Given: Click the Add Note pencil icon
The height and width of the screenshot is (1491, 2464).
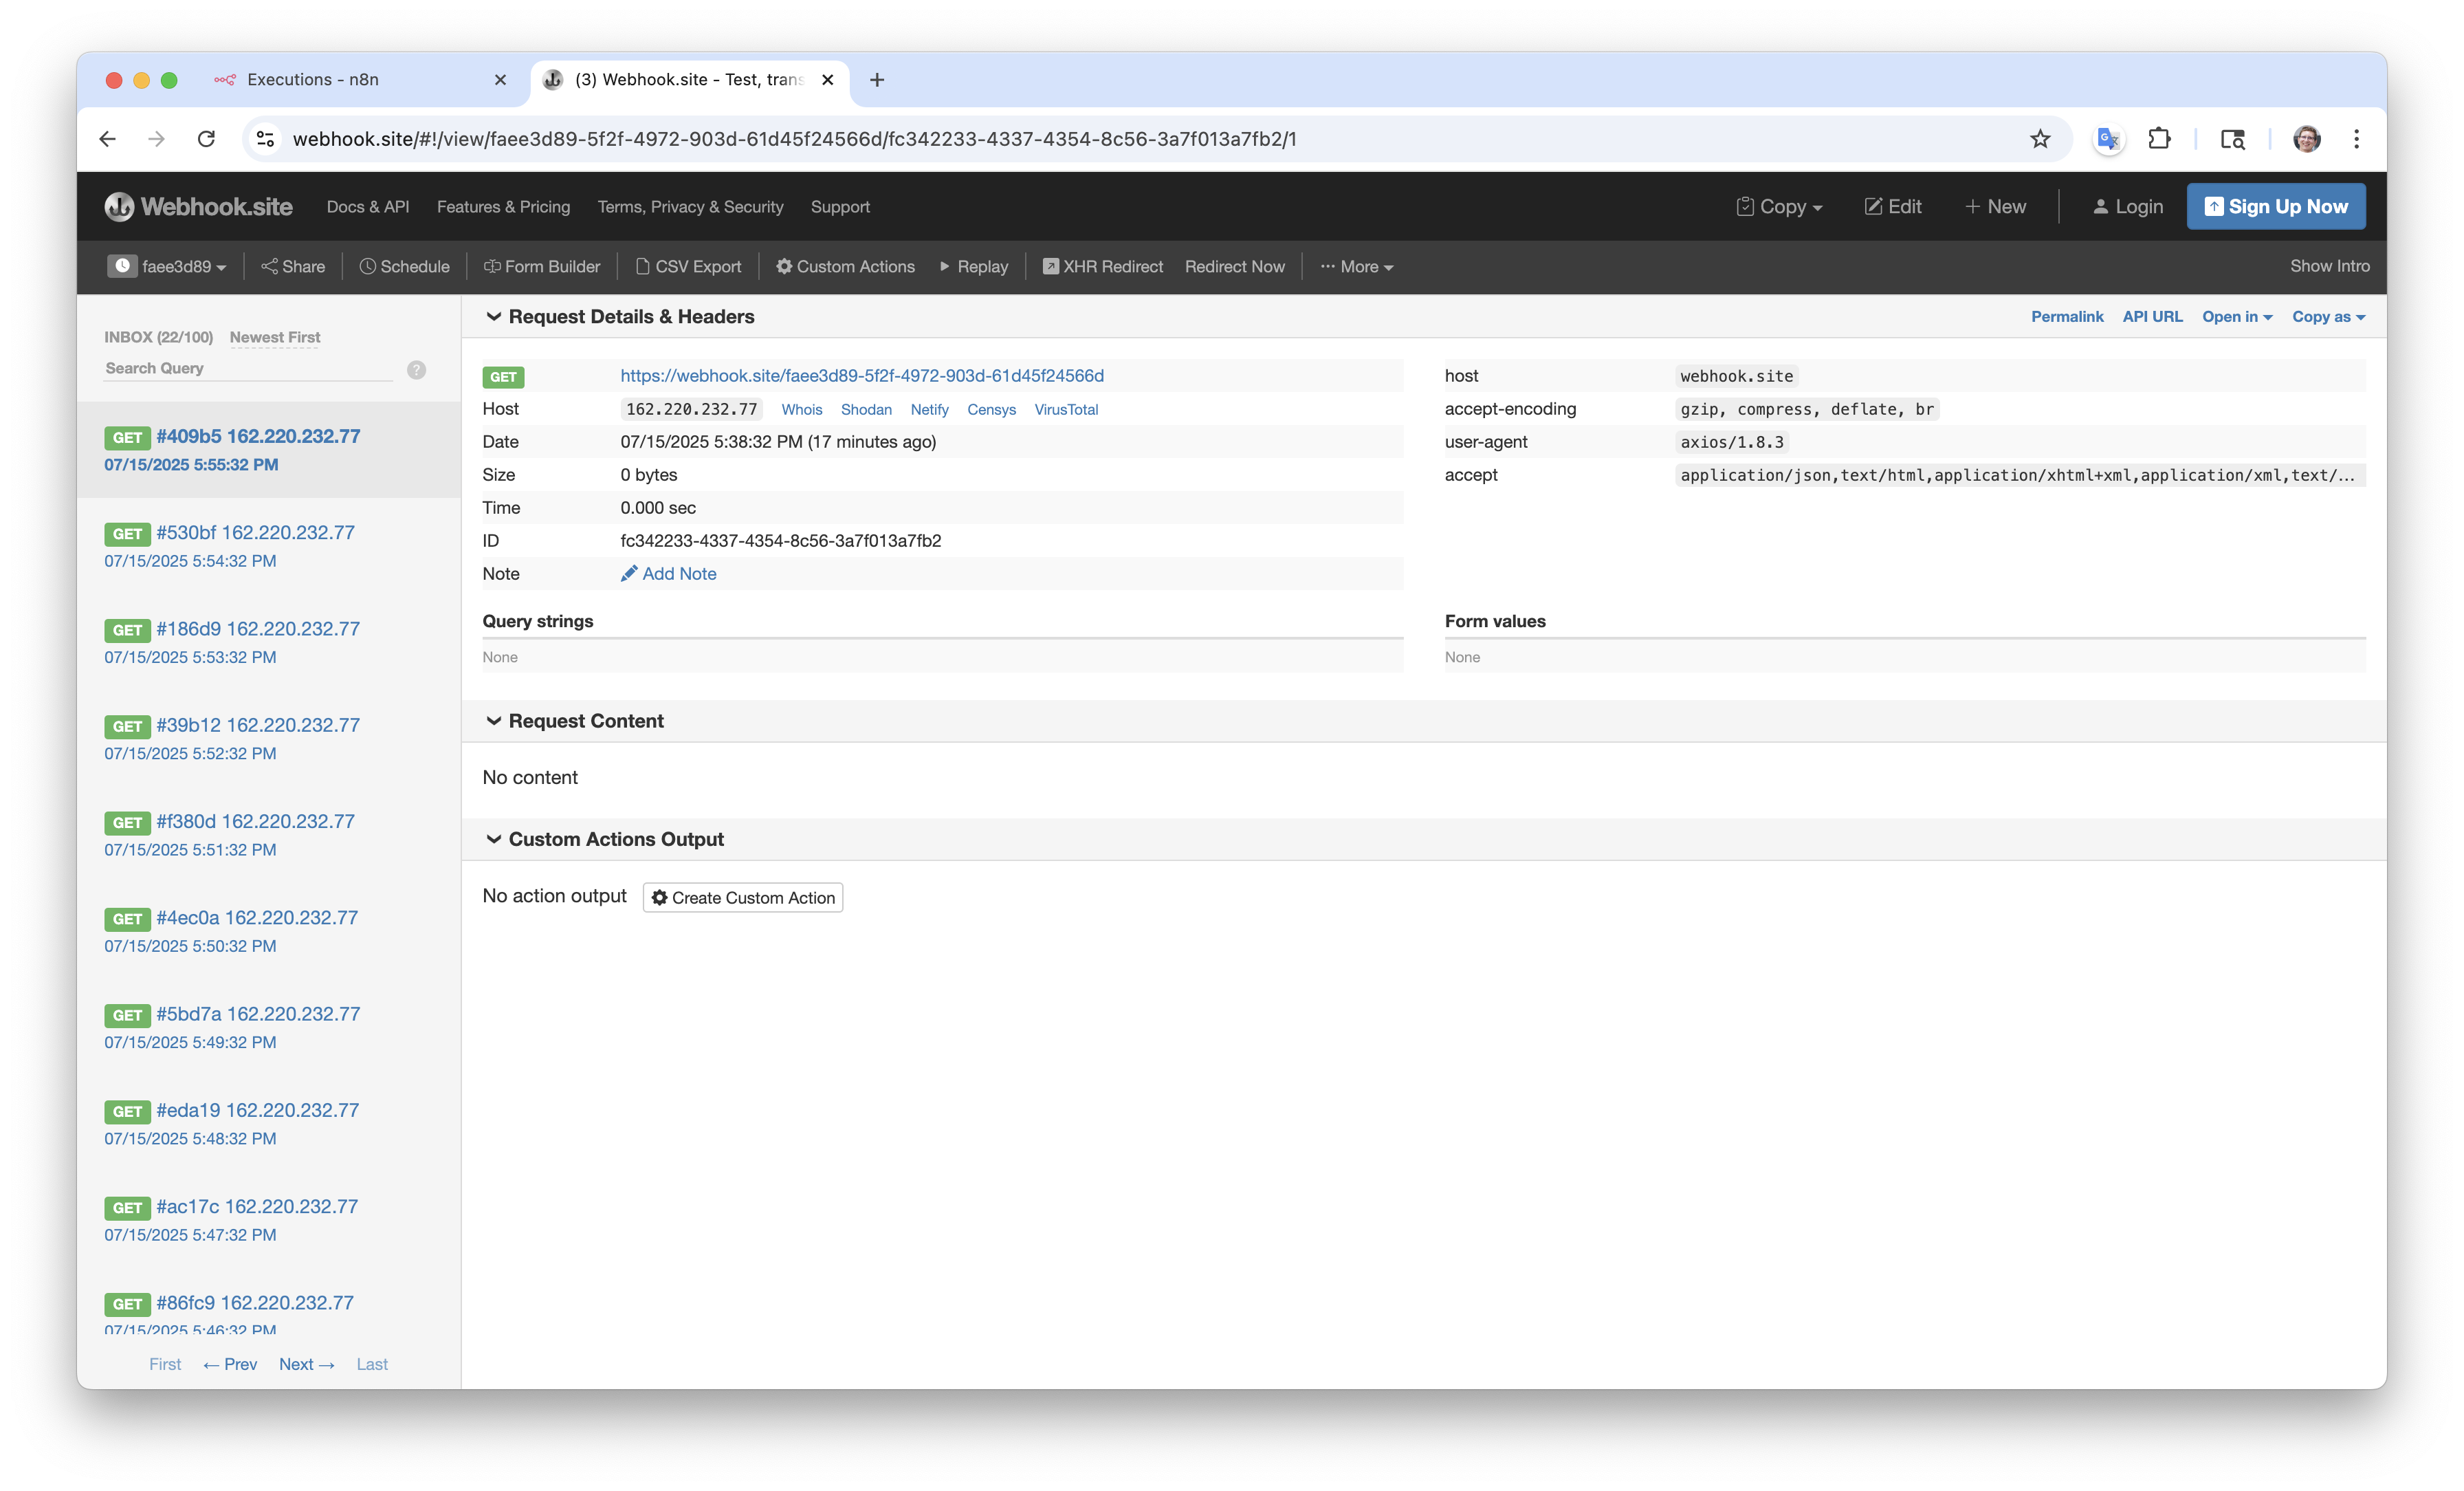Looking at the screenshot, I should click(629, 574).
